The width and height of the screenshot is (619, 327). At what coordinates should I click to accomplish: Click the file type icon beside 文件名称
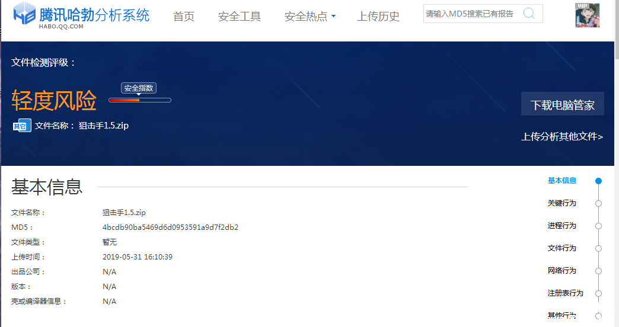pyautogui.click(x=22, y=126)
